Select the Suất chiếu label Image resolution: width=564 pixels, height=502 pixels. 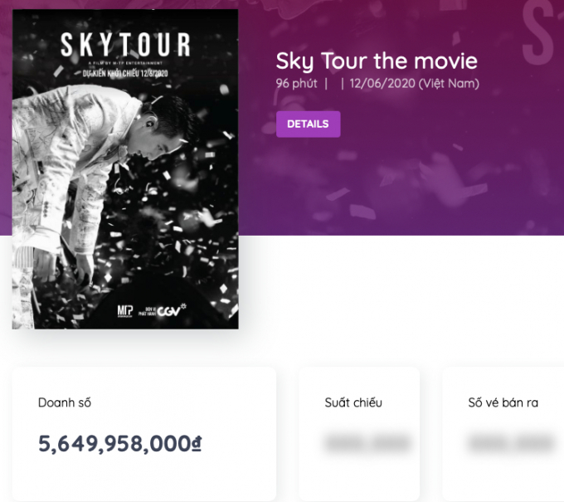click(353, 402)
